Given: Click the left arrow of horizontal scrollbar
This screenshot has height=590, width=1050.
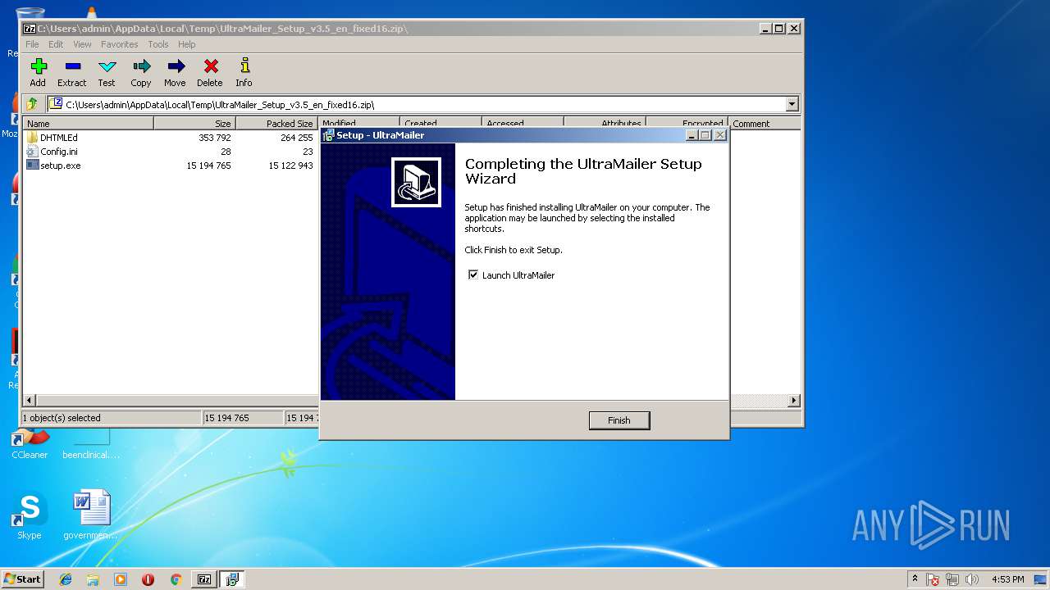Looking at the screenshot, I should (30, 401).
